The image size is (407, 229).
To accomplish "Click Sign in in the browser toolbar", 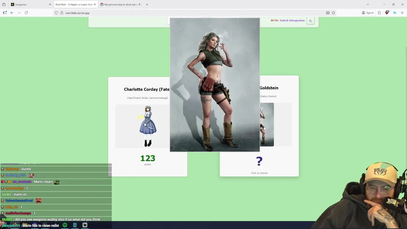I will (368, 13).
